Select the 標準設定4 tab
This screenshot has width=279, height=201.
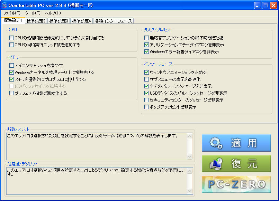click(81, 21)
